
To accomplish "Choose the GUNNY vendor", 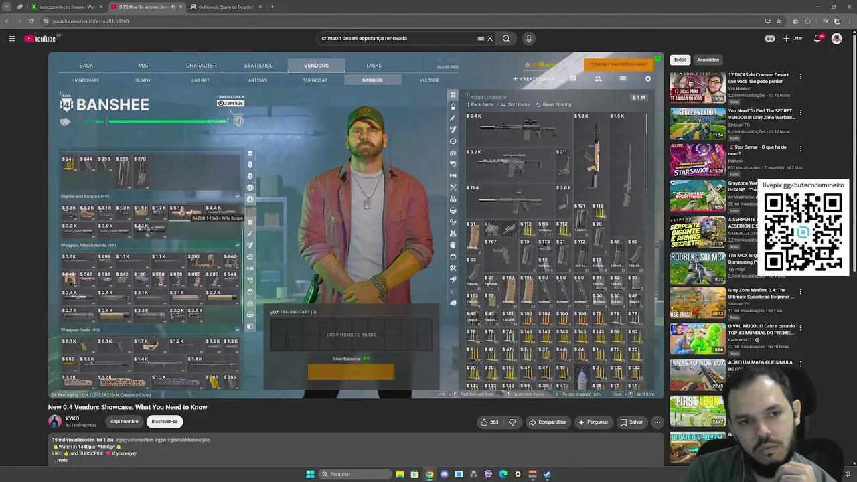I will [x=143, y=80].
